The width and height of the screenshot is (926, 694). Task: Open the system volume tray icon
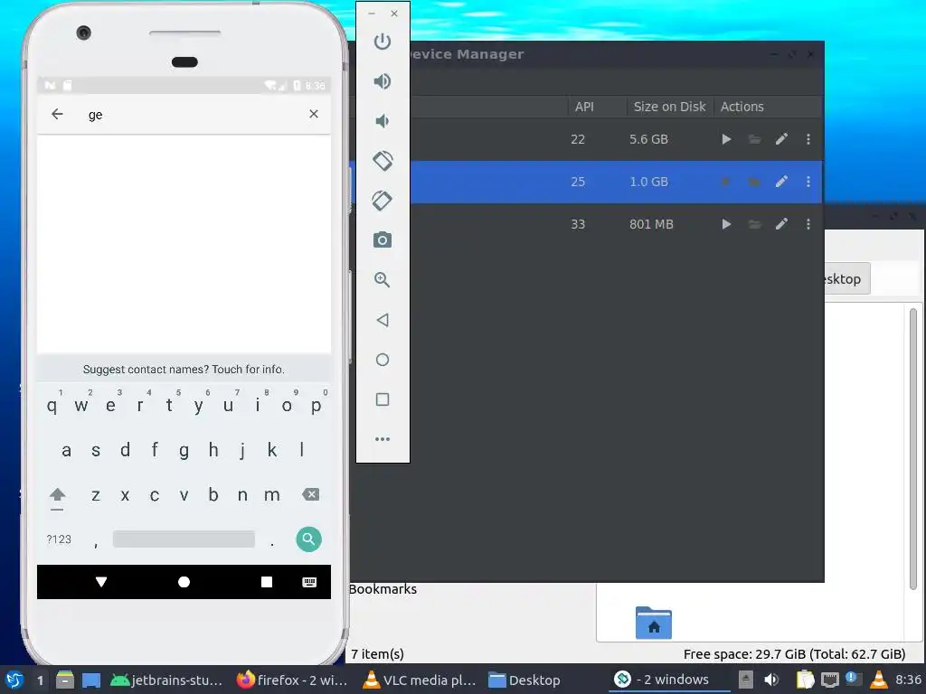pos(771,680)
